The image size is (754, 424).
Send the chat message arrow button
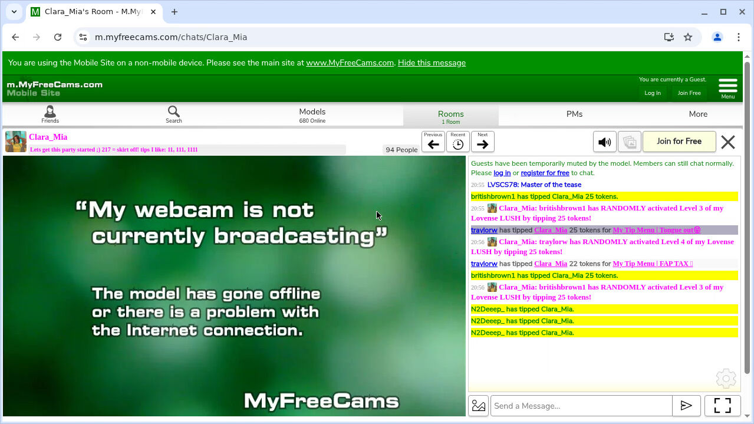coord(686,406)
